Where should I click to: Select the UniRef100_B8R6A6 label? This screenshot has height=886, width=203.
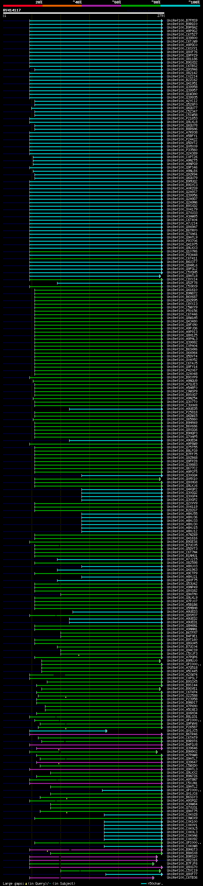click(182, 129)
